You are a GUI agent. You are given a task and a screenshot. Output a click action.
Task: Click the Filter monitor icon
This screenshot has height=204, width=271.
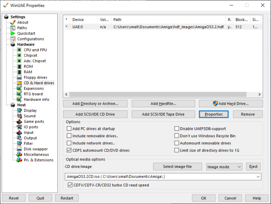[19, 143]
